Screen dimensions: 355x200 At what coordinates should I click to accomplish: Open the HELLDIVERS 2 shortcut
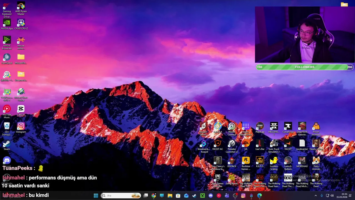click(x=274, y=129)
